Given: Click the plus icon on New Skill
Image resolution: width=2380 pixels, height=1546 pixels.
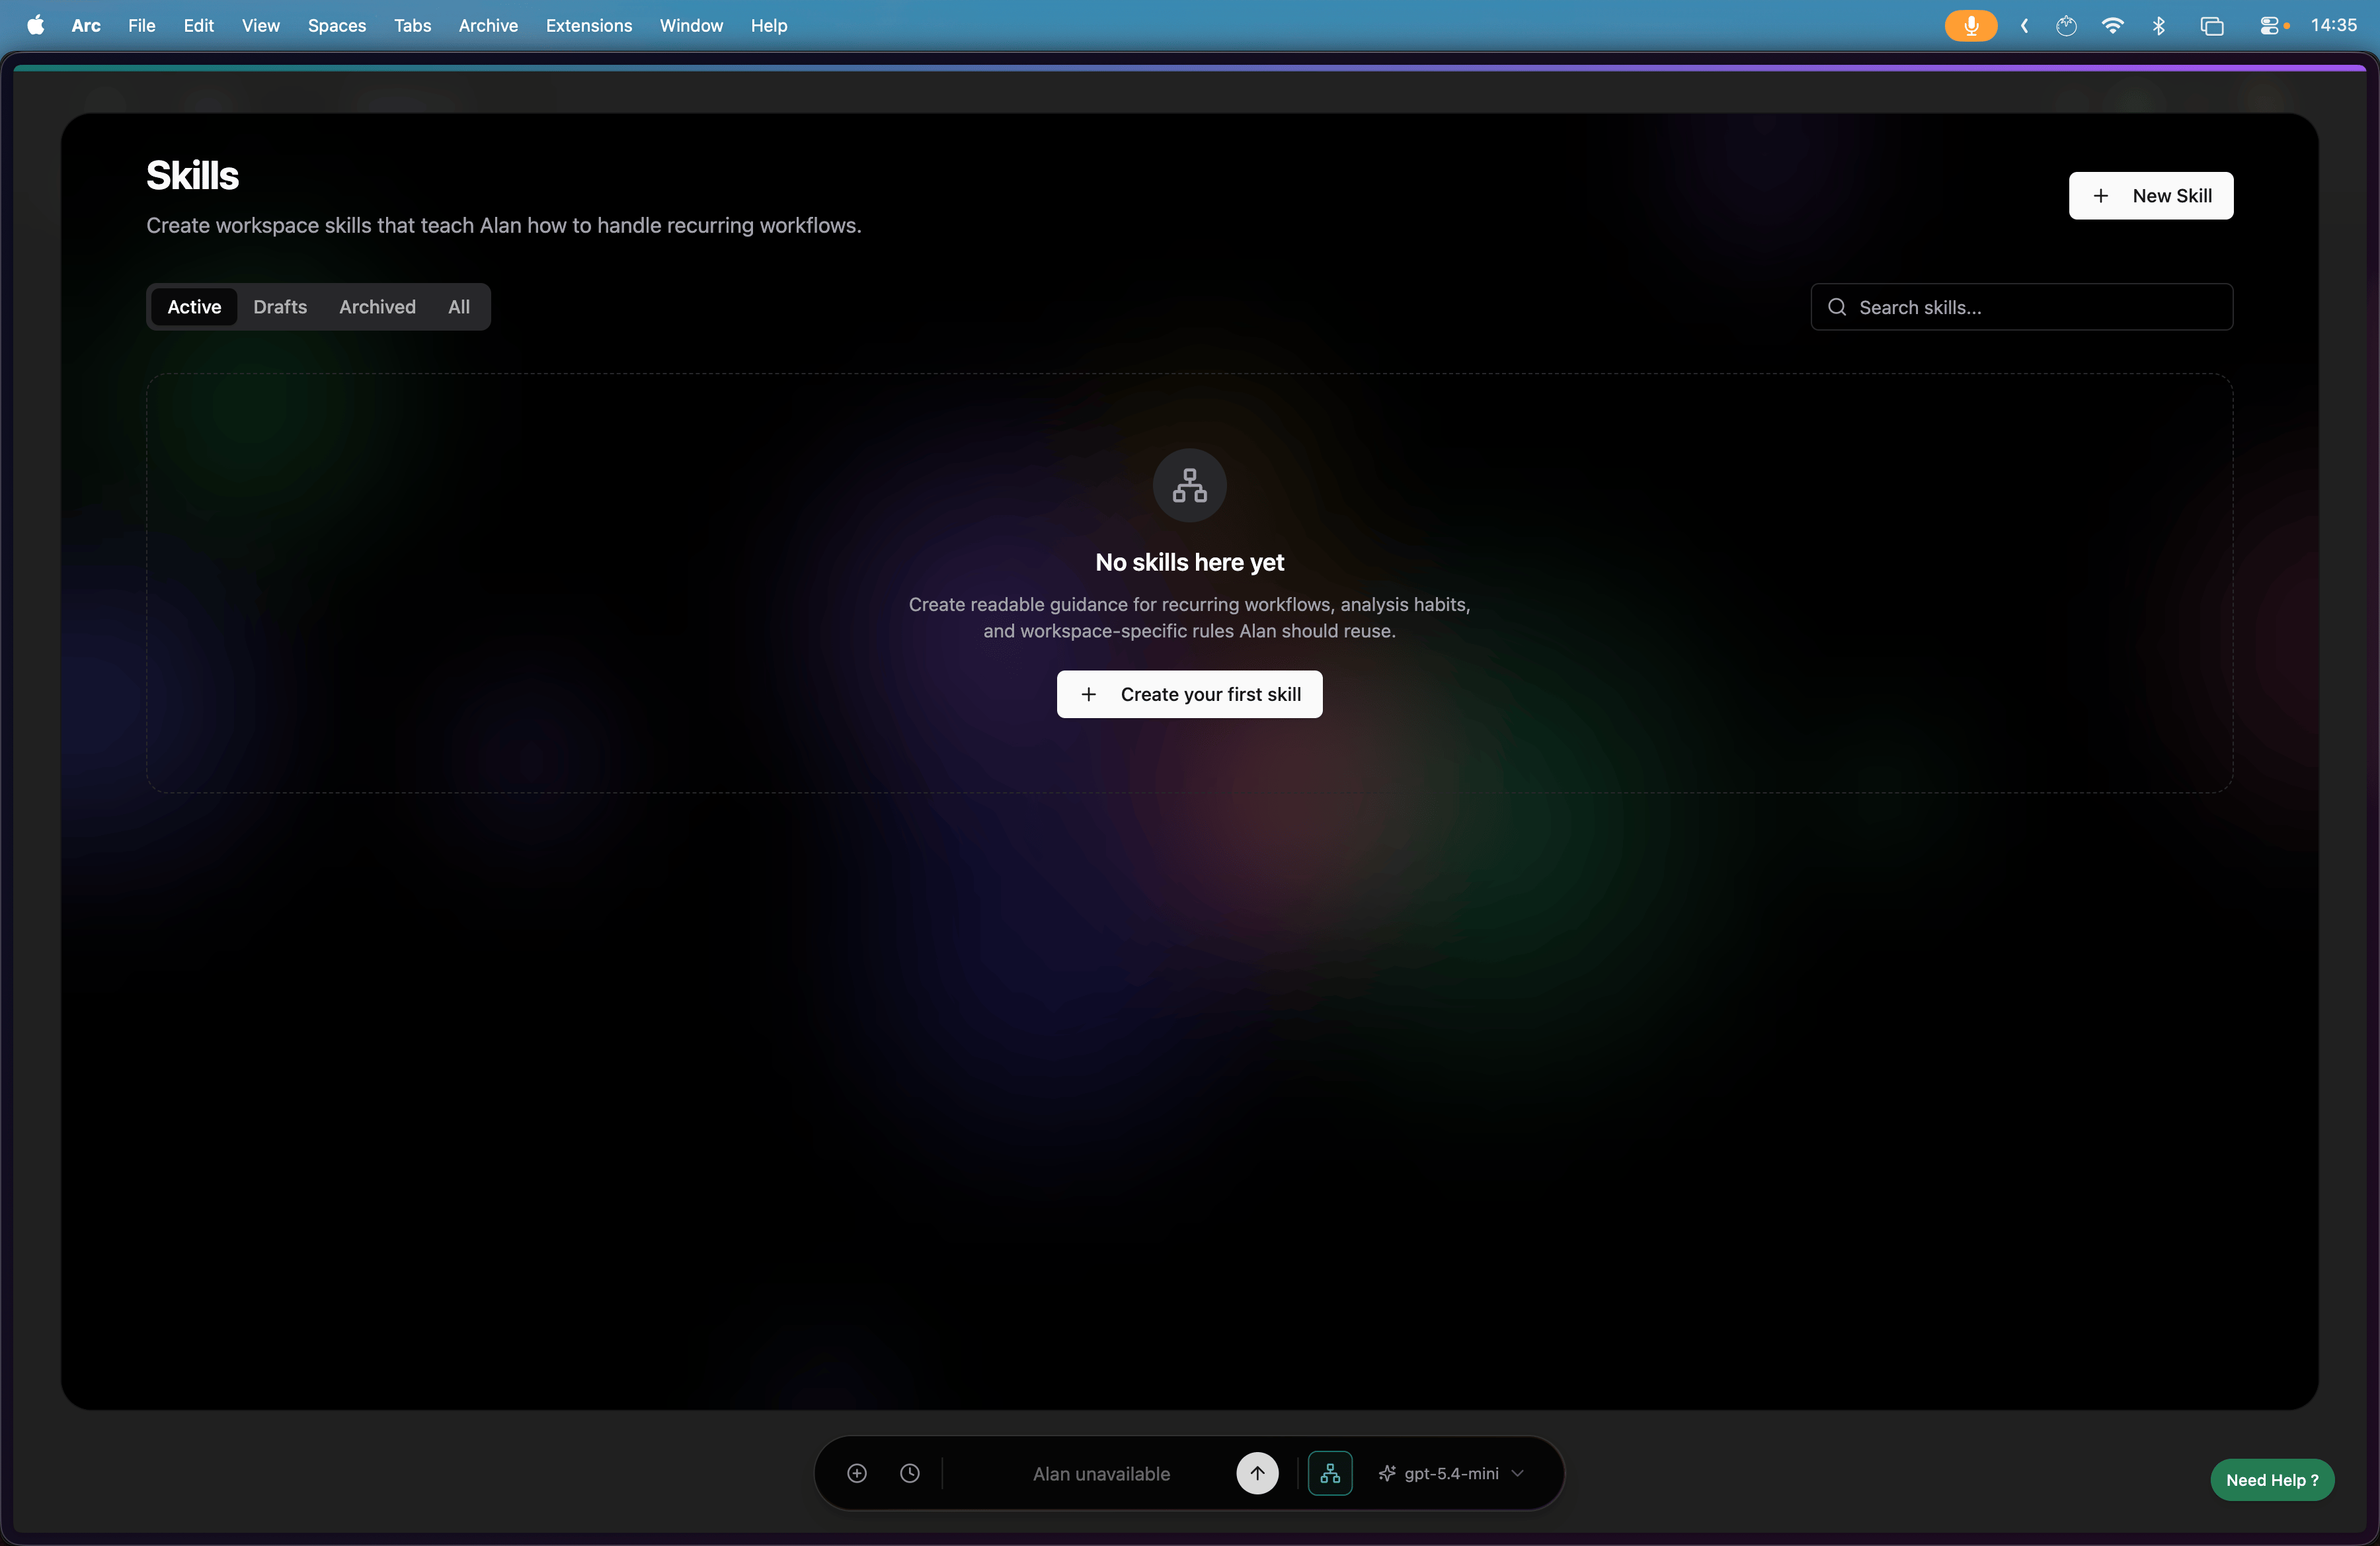Looking at the screenshot, I should [2101, 196].
